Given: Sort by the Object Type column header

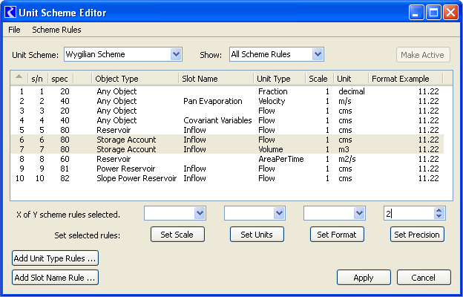Looking at the screenshot, I should pyautogui.click(x=135, y=79).
